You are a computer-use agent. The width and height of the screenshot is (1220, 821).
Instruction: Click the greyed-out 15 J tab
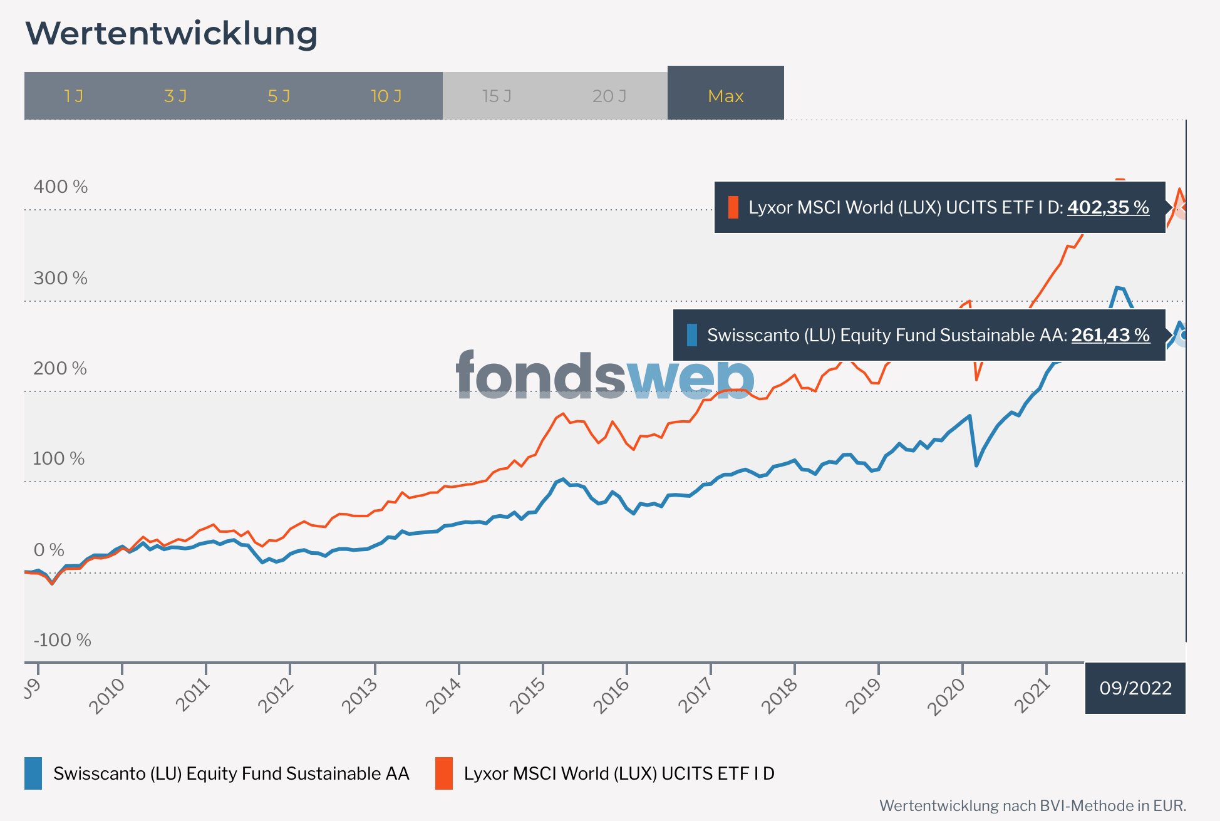click(x=497, y=96)
